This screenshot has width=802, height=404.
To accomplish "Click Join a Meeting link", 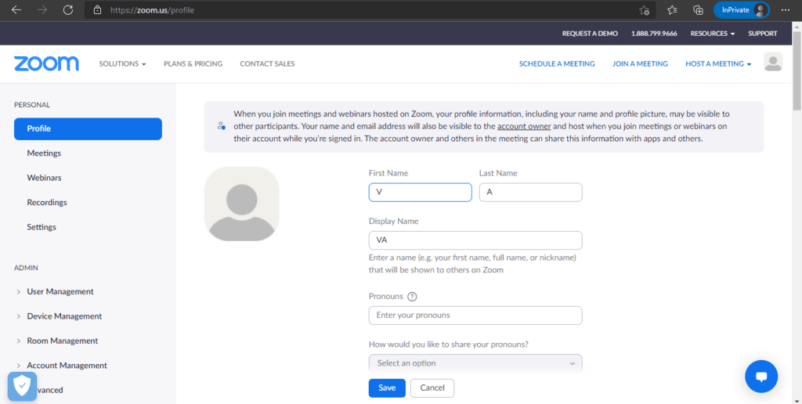I will pyautogui.click(x=640, y=64).
